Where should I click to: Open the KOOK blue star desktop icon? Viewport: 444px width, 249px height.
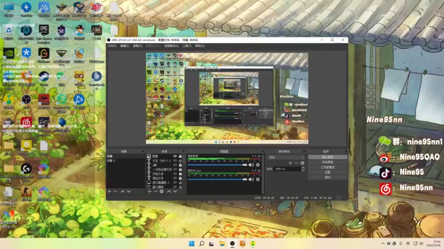coord(26,54)
